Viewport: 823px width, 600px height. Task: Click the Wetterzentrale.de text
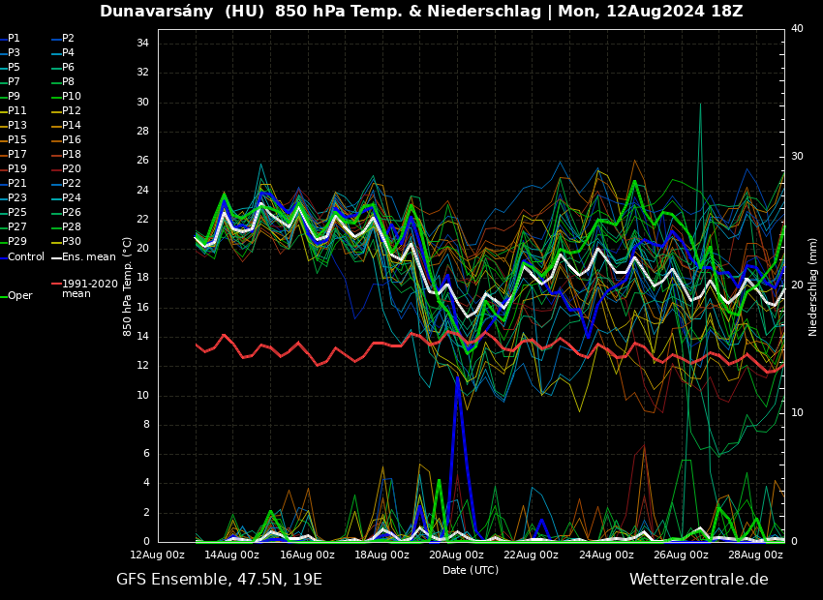pos(698,580)
